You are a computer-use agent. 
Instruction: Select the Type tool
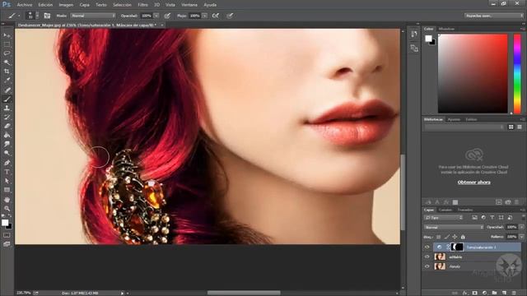(7, 172)
